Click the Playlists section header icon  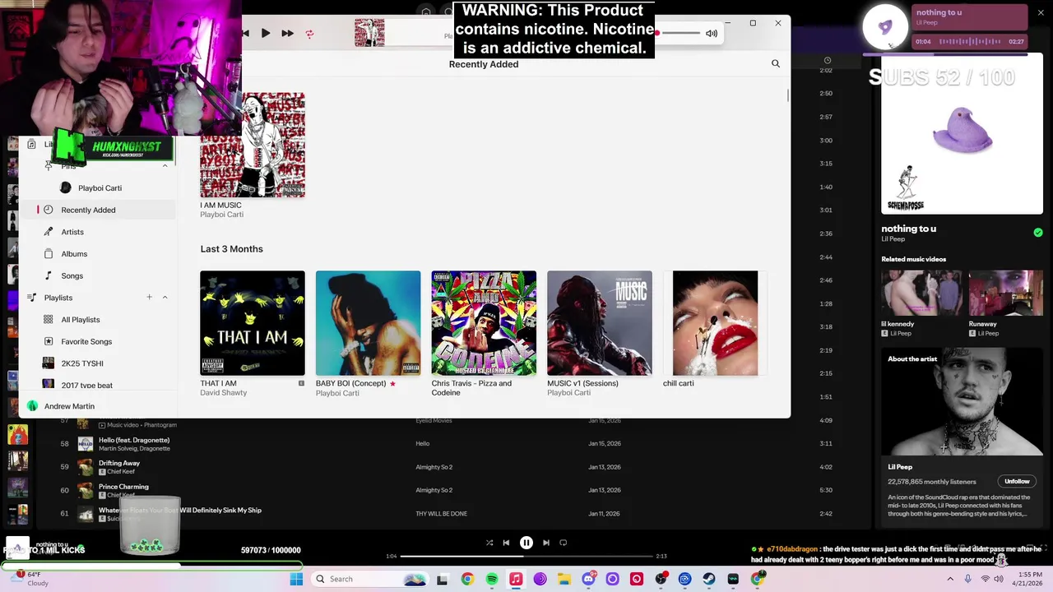31,298
